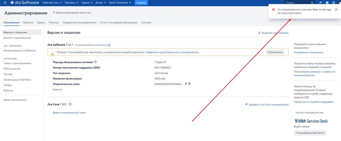Open the feedback megaphone icon

pyautogui.click(x=320, y=3)
